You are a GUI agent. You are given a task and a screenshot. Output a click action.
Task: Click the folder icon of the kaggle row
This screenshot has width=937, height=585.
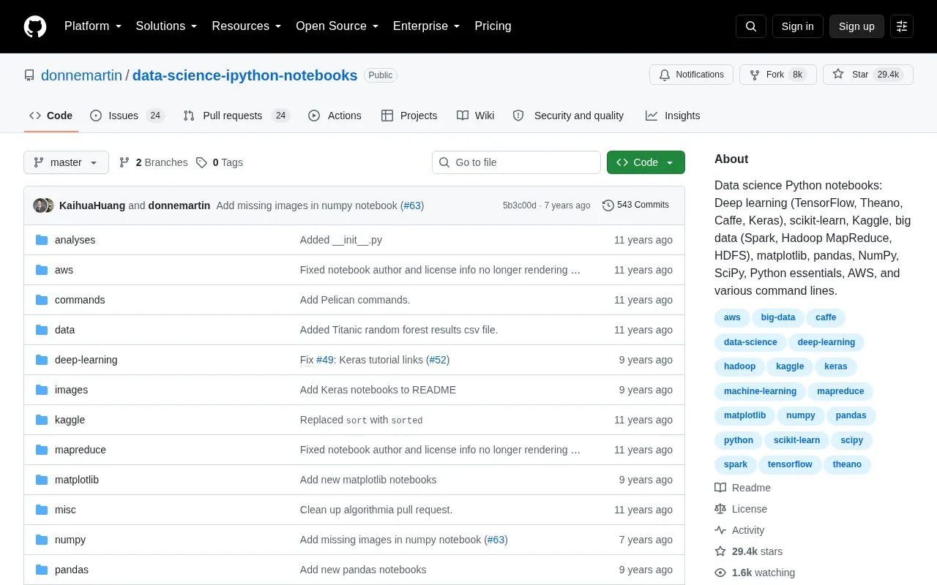pos(42,420)
